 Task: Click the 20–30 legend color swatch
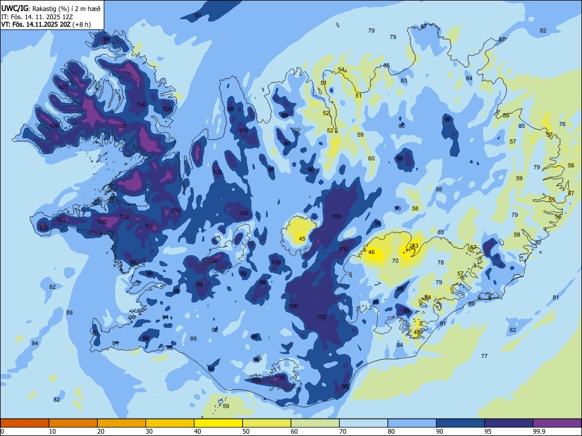click(x=122, y=423)
